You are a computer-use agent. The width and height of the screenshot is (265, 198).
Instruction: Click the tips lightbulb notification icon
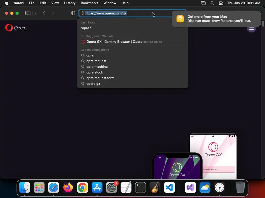[x=180, y=19]
